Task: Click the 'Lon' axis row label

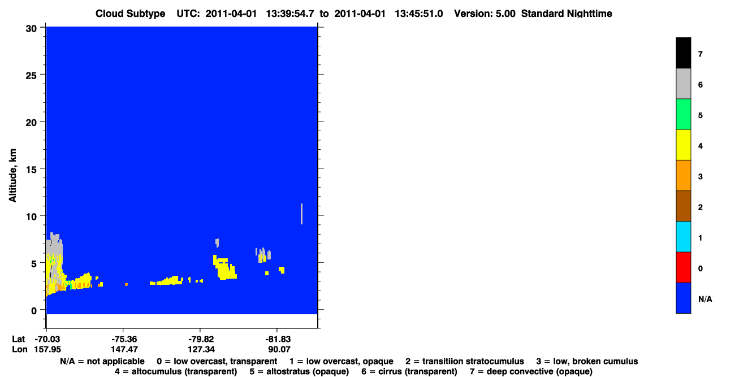Action: pos(19,349)
